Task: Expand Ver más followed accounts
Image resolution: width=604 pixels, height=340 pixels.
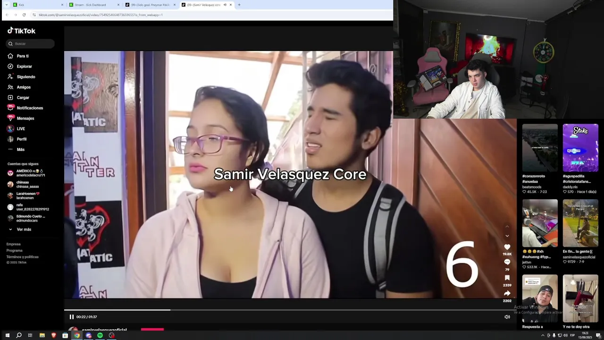Action: click(19, 229)
